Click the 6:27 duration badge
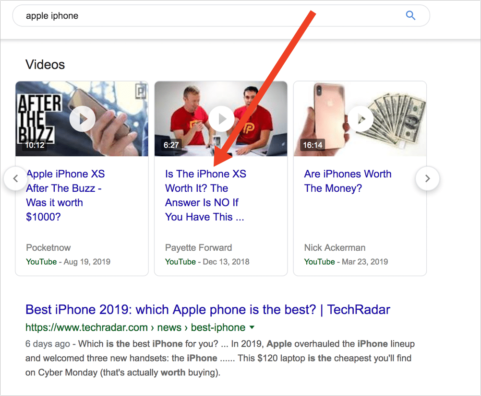 (x=171, y=145)
